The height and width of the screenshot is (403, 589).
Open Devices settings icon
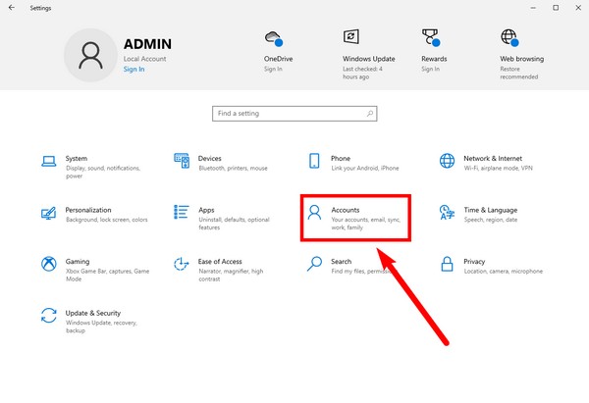(x=181, y=161)
